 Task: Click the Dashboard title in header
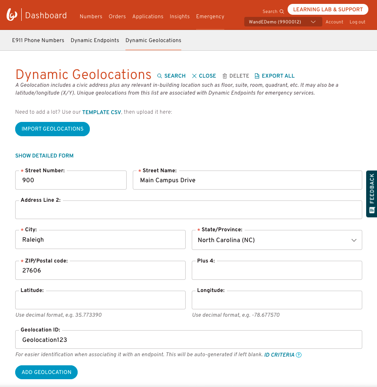(46, 15)
